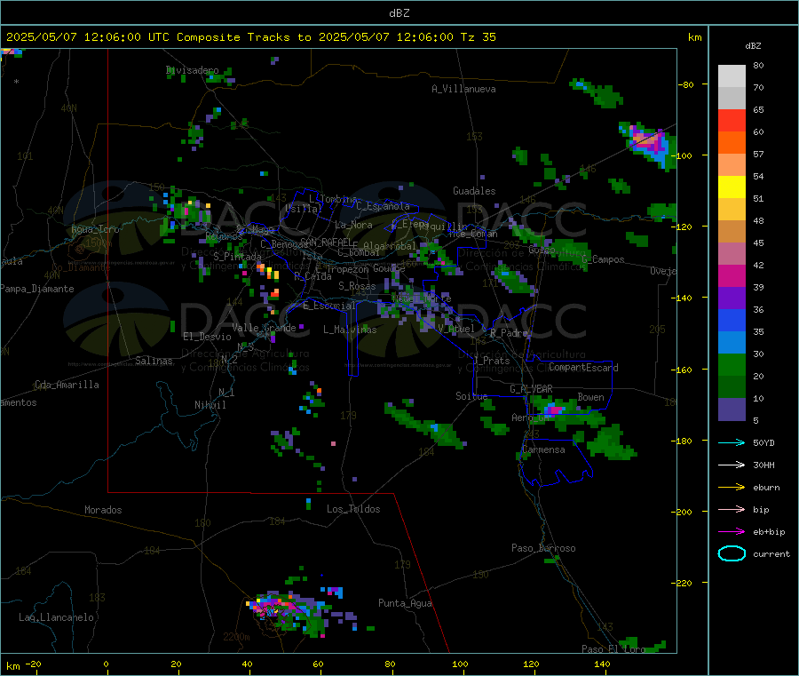The height and width of the screenshot is (676, 799).
Task: Click the 'dBZ' window title at top
Action: pyautogui.click(x=399, y=13)
